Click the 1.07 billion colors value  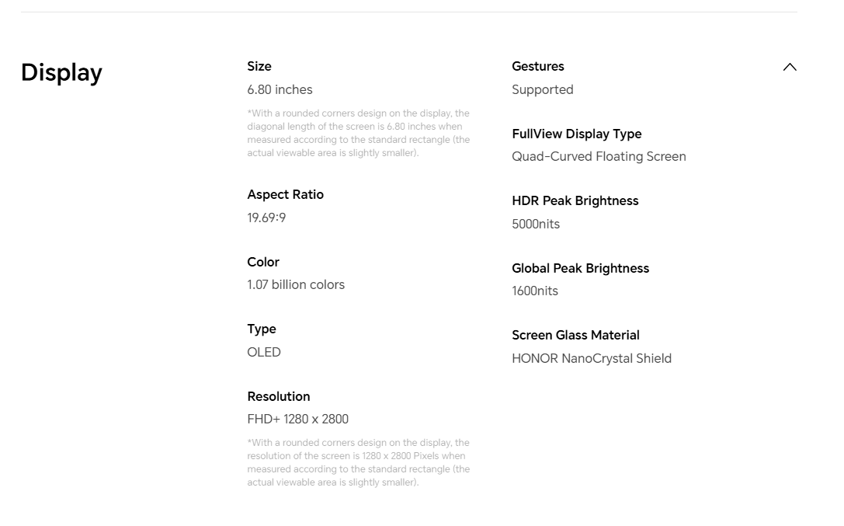click(296, 284)
